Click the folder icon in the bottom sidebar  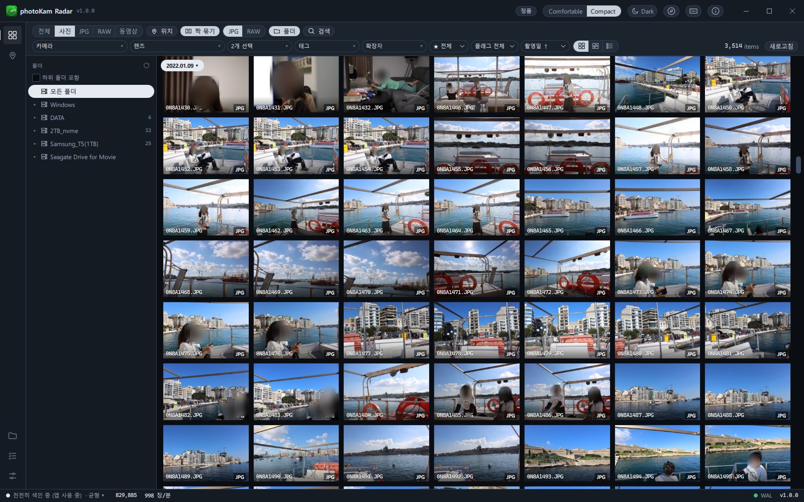click(x=13, y=436)
